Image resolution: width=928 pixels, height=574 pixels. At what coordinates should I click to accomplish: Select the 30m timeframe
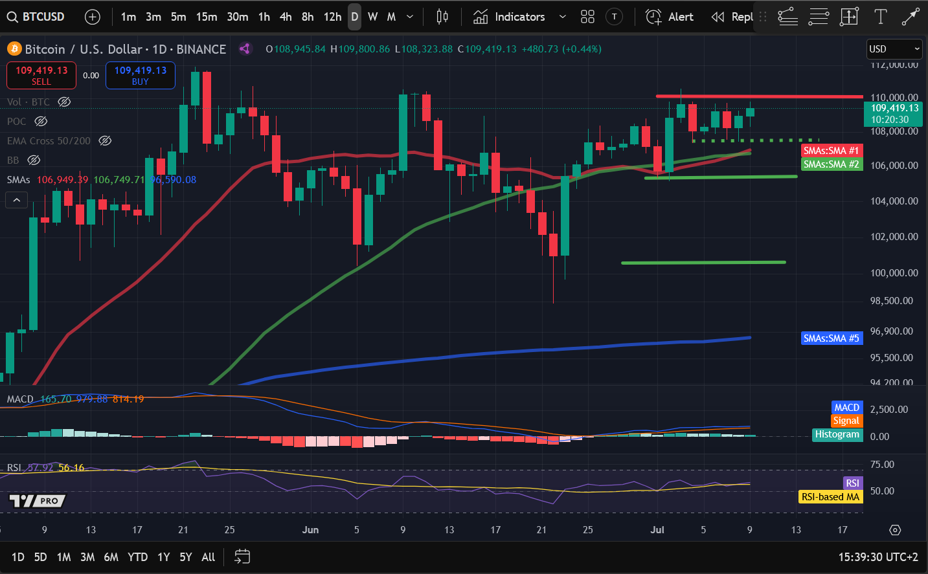pos(238,17)
